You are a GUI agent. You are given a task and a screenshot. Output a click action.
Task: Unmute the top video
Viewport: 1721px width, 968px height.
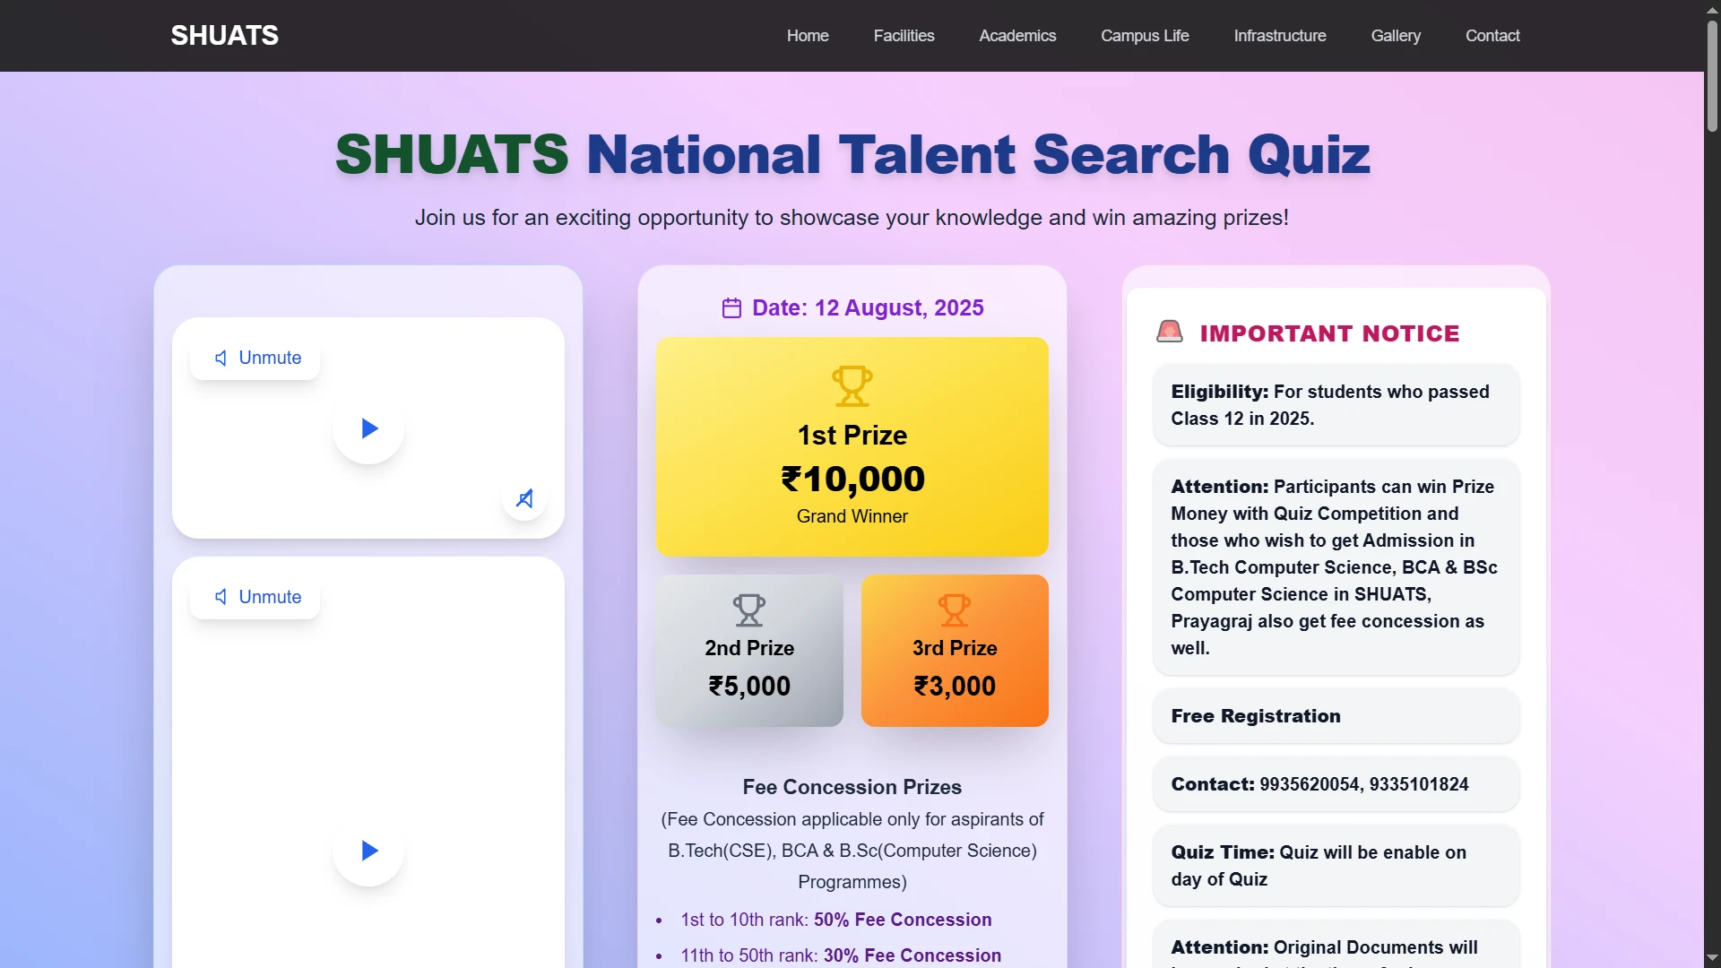(256, 358)
